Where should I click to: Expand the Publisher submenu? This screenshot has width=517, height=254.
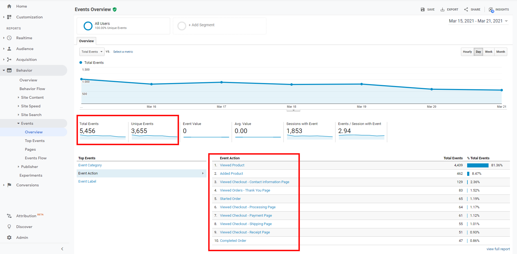(18, 167)
